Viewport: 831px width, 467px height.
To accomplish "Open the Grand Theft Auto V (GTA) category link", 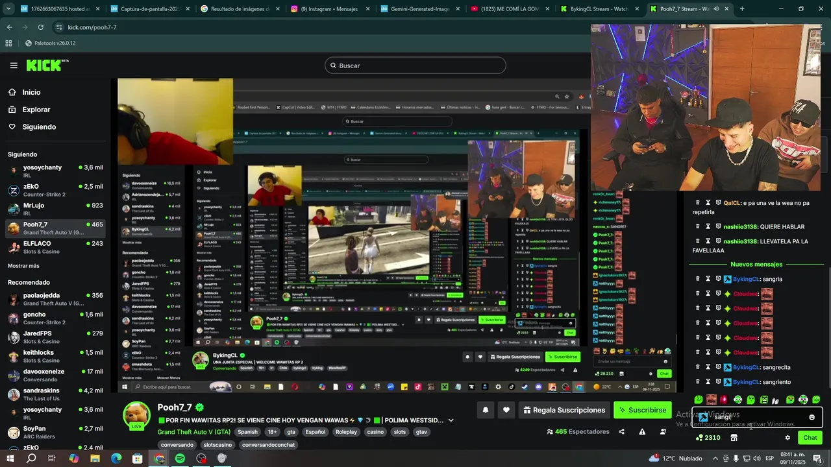I will tap(193, 432).
